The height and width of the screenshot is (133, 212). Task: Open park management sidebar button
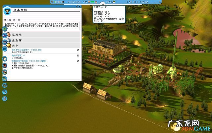5,29
